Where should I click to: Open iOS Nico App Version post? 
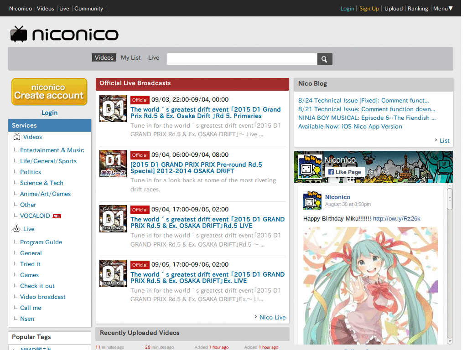tap(350, 127)
